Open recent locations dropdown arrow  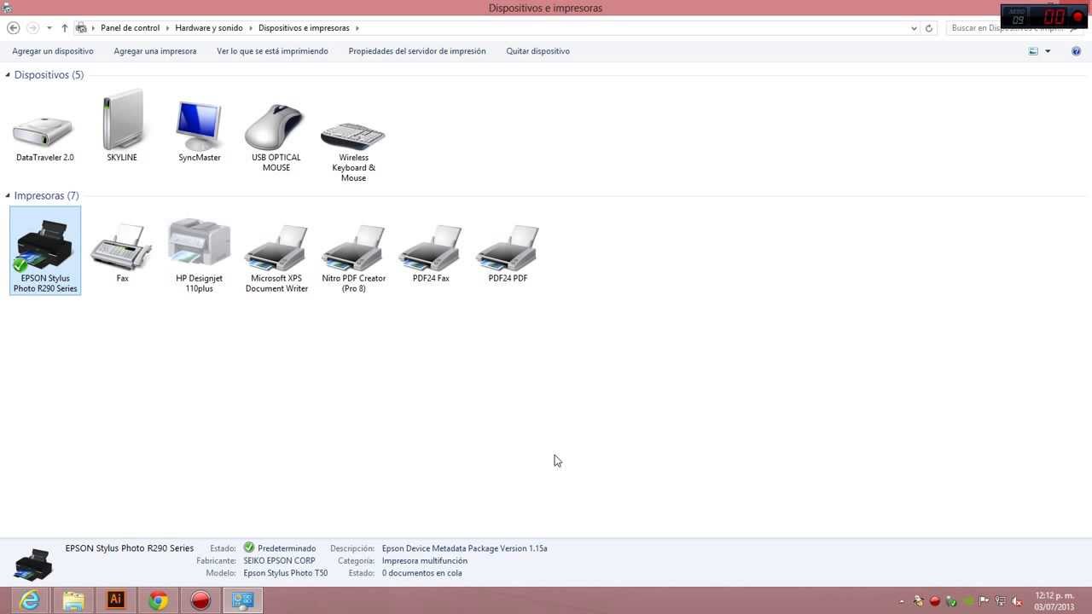pyautogui.click(x=49, y=28)
